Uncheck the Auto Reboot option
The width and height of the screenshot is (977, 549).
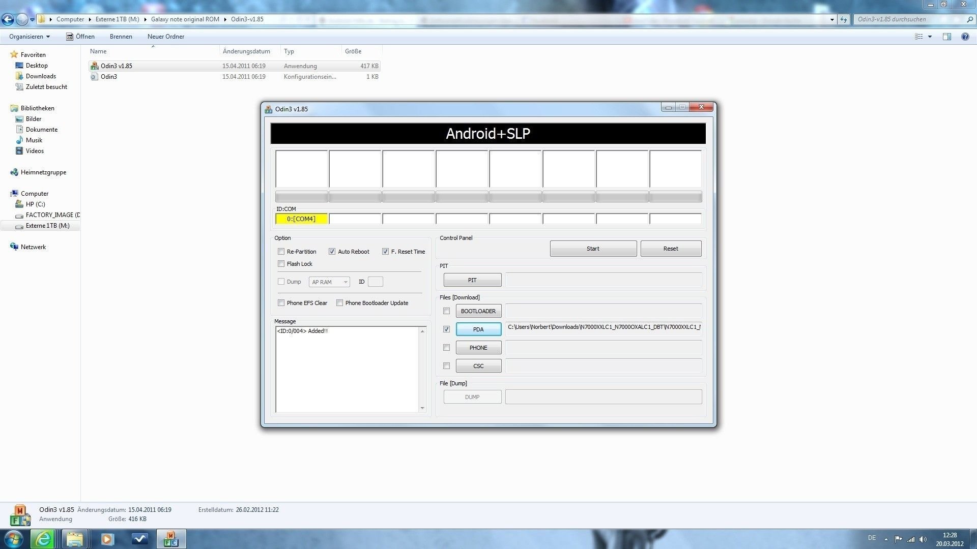pyautogui.click(x=332, y=252)
